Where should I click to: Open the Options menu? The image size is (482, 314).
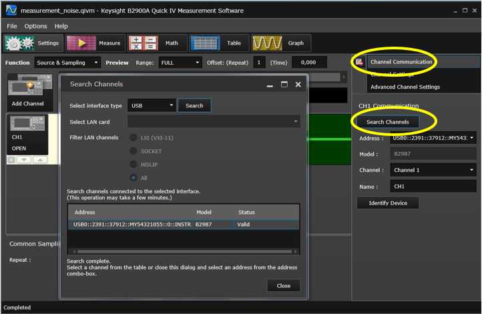pyautogui.click(x=35, y=27)
